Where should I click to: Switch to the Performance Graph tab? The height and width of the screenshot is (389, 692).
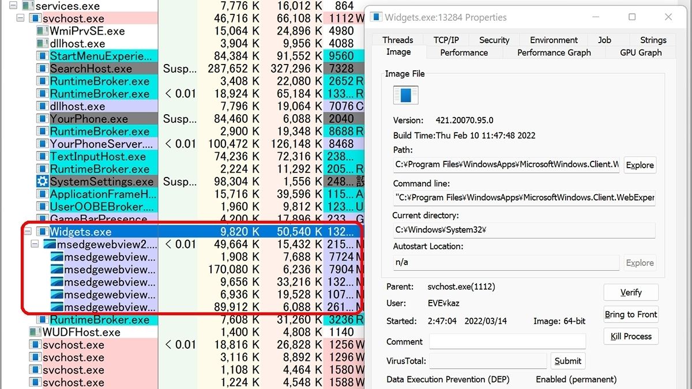[x=554, y=52]
